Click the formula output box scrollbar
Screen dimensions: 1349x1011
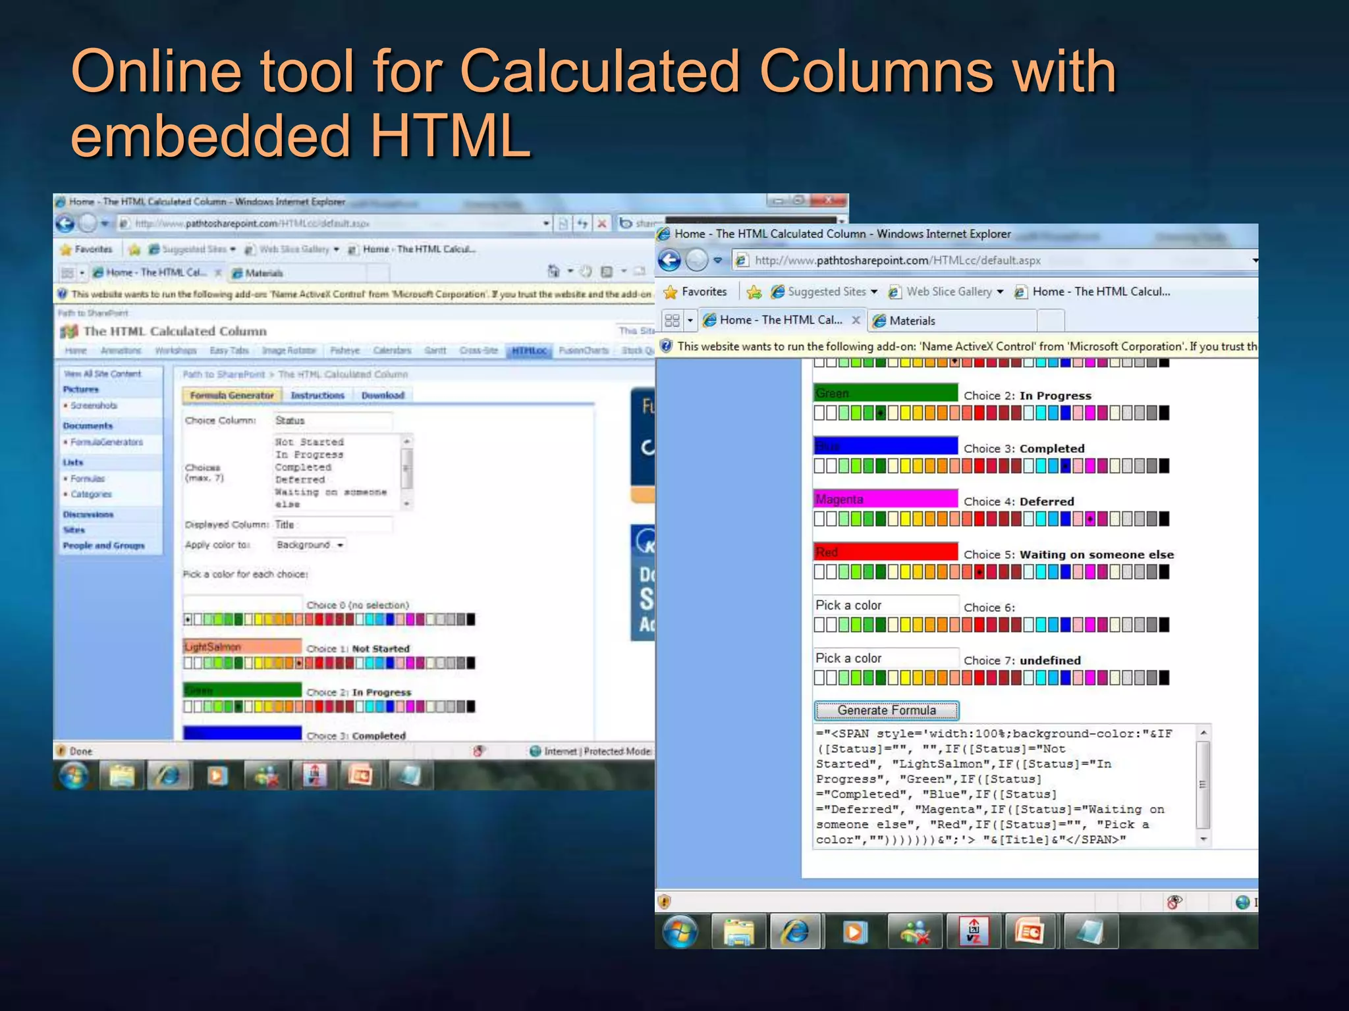[x=1203, y=785]
